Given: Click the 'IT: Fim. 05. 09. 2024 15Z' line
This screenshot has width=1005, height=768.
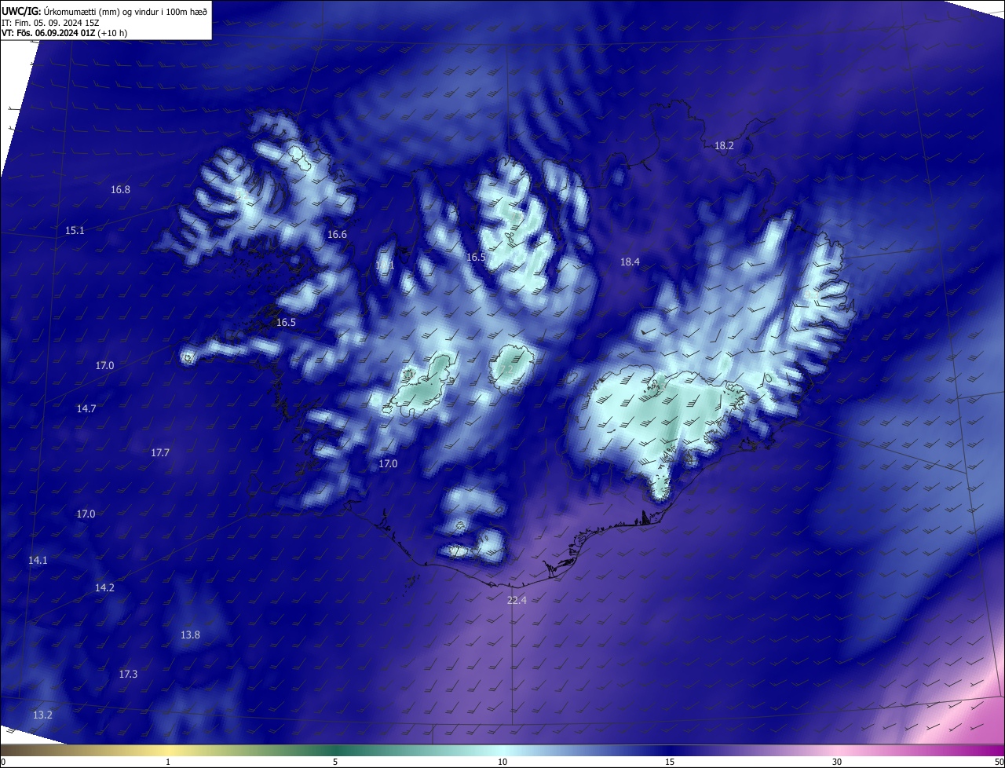Looking at the screenshot, I should click(50, 23).
